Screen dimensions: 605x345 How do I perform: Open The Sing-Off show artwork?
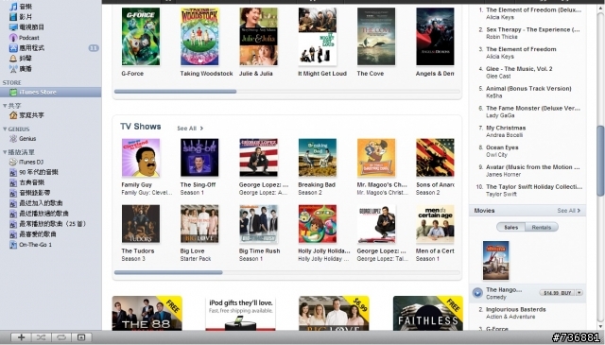click(199, 158)
